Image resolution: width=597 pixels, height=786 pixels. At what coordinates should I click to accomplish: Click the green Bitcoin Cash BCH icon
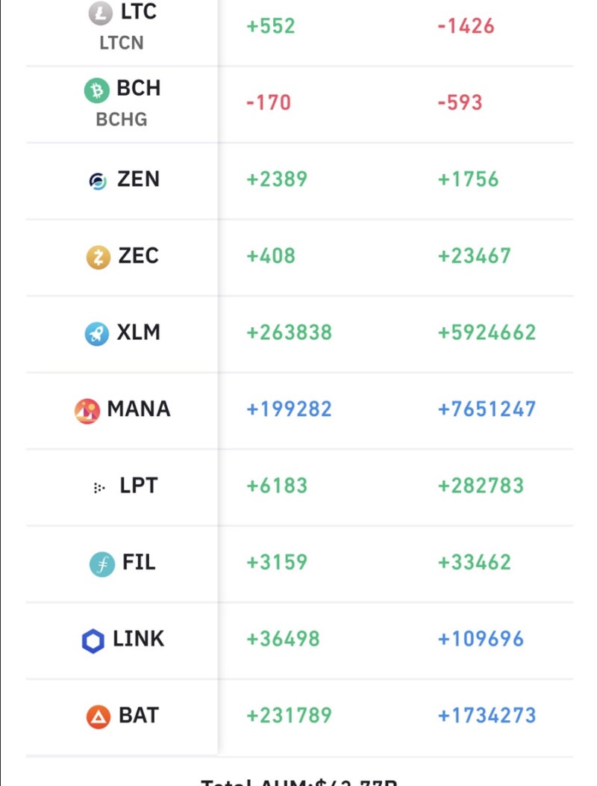point(97,90)
